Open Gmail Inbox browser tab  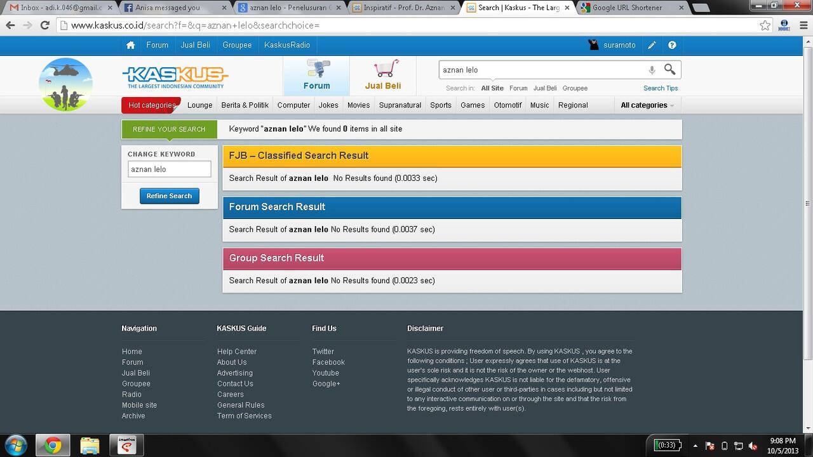point(58,8)
